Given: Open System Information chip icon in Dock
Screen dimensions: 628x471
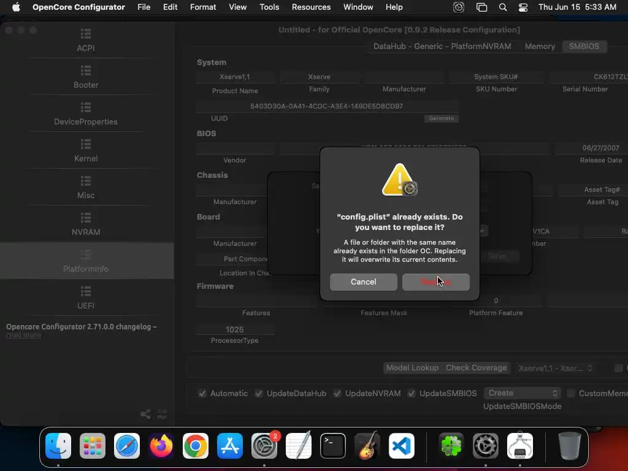Looking at the screenshot, I should [520, 446].
